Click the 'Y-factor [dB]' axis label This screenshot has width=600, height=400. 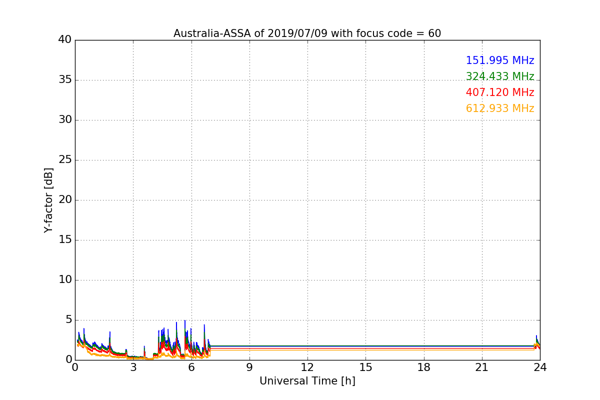point(48,200)
